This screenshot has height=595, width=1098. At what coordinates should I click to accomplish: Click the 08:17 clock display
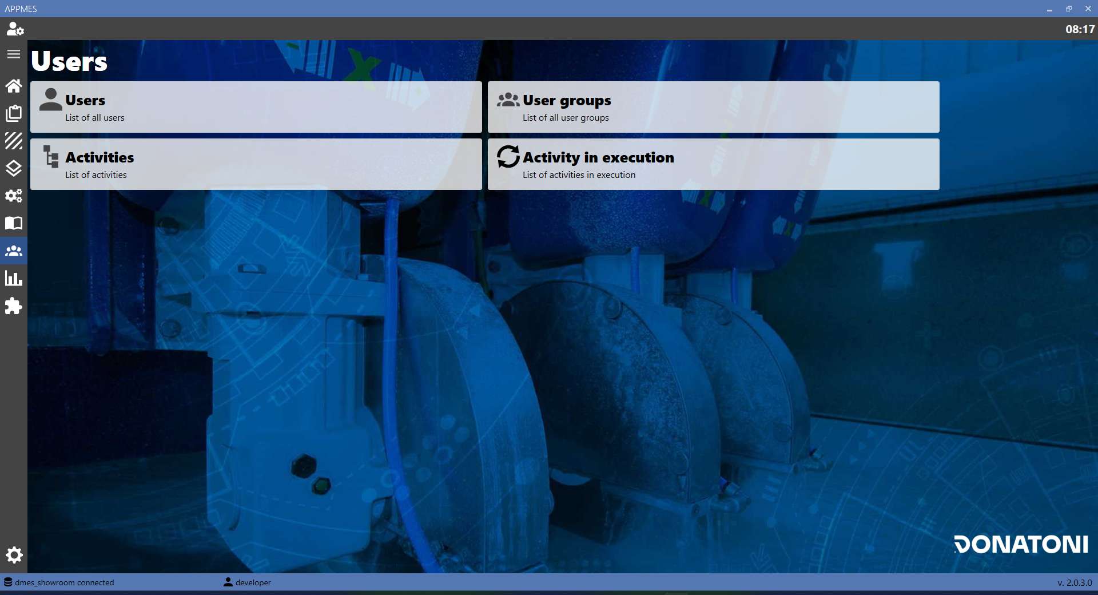tap(1080, 29)
